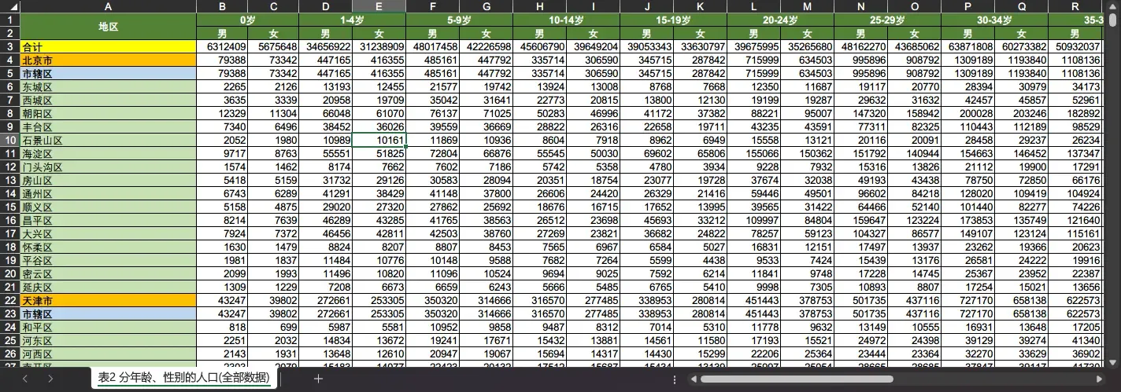
Task: Select column A header
Action: point(108,6)
